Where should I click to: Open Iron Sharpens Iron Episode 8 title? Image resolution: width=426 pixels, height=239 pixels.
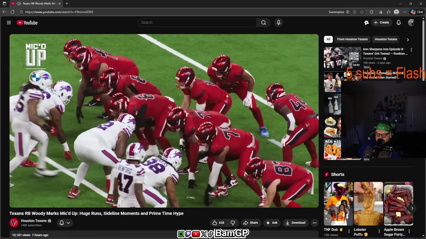(385, 51)
